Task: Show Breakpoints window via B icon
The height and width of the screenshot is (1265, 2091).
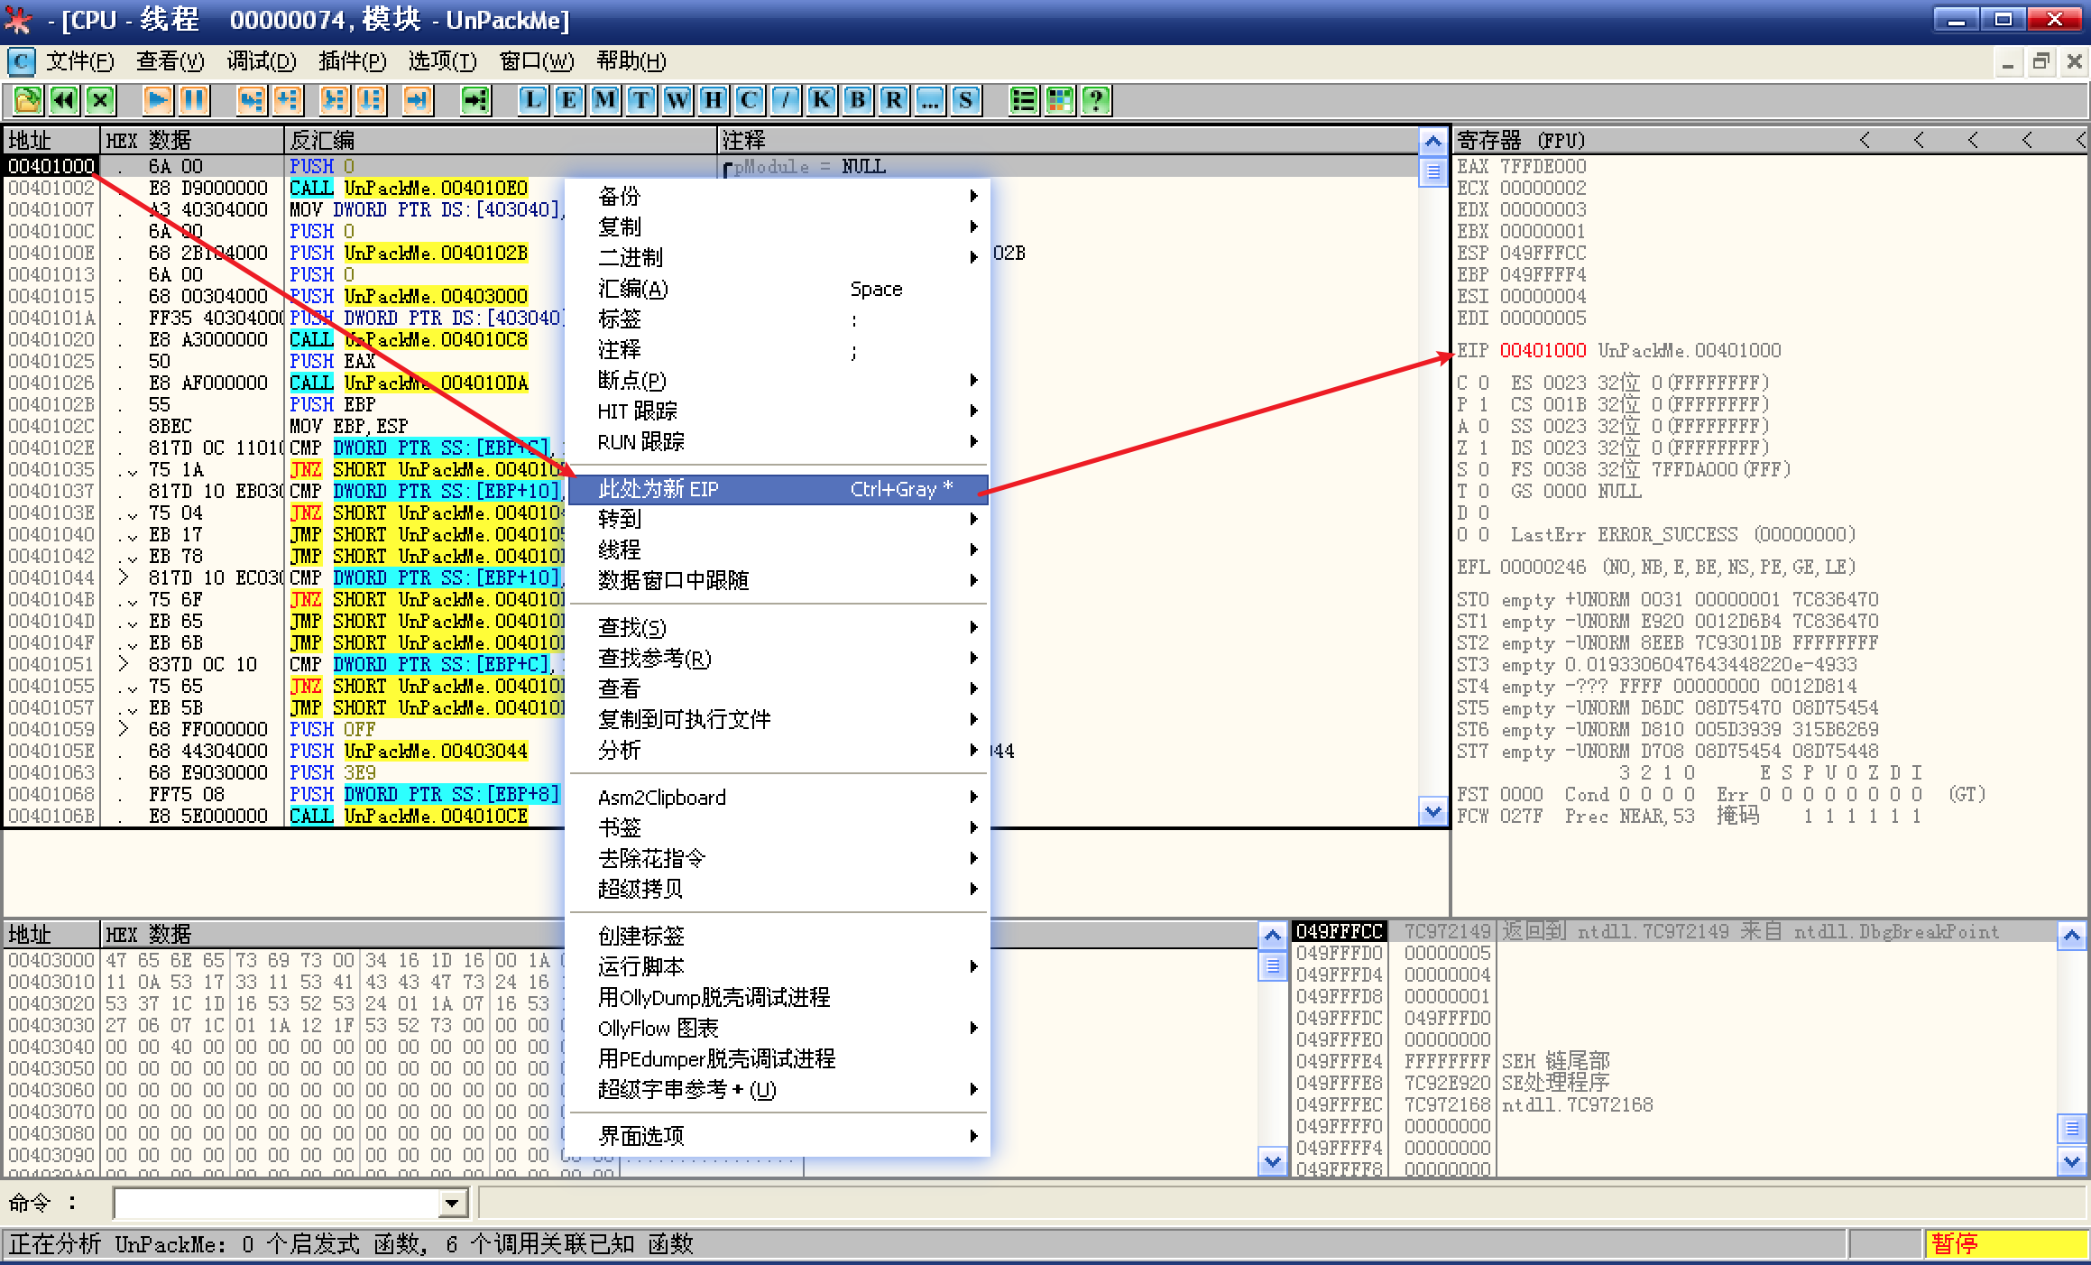Action: (x=857, y=99)
